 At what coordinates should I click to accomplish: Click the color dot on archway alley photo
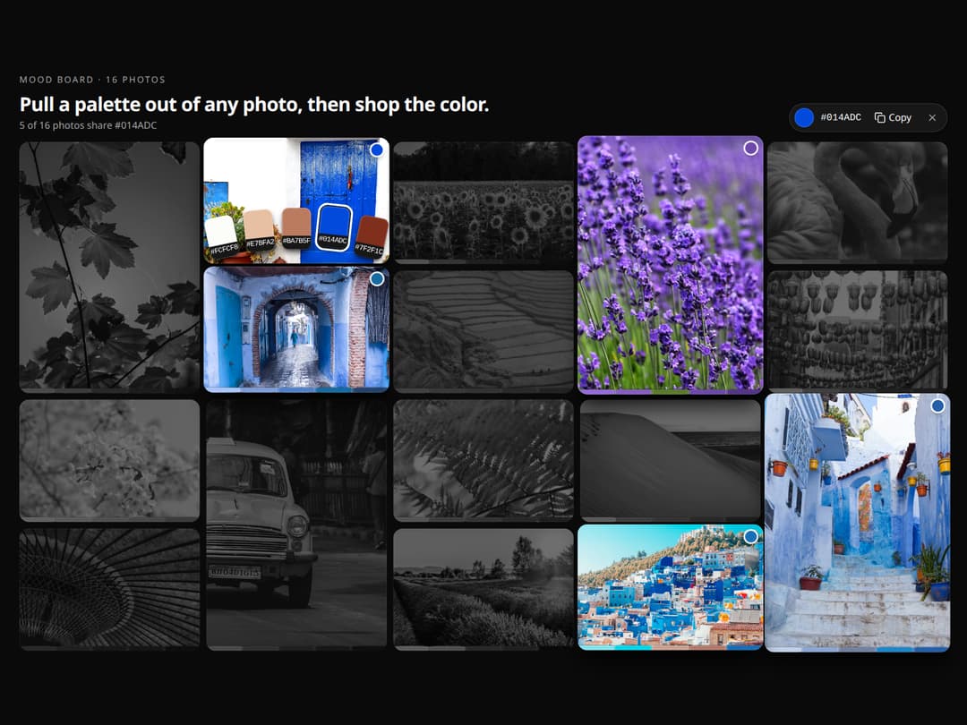pyautogui.click(x=377, y=279)
